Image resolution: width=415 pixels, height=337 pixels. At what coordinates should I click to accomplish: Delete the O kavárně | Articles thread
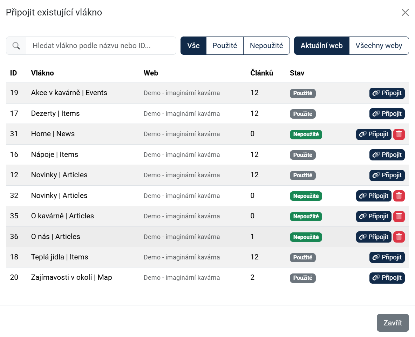tap(399, 216)
